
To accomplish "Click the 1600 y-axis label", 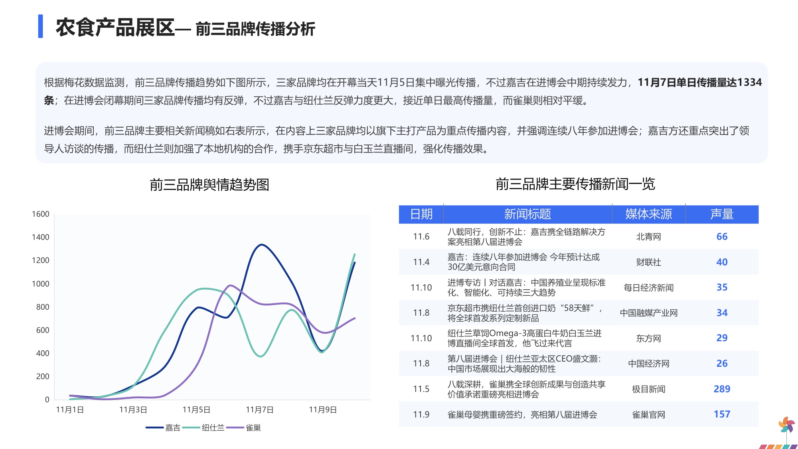I will [x=40, y=214].
